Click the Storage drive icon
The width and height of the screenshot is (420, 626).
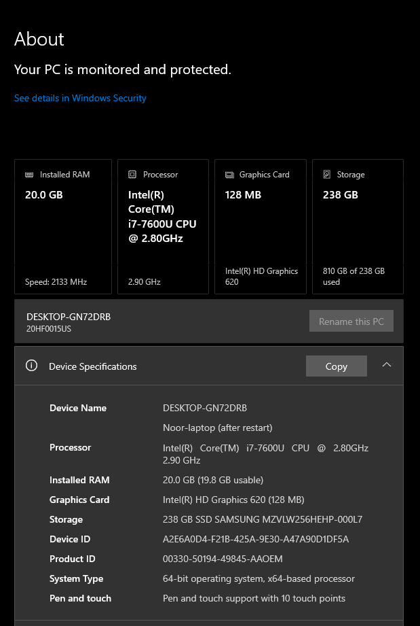tap(327, 175)
